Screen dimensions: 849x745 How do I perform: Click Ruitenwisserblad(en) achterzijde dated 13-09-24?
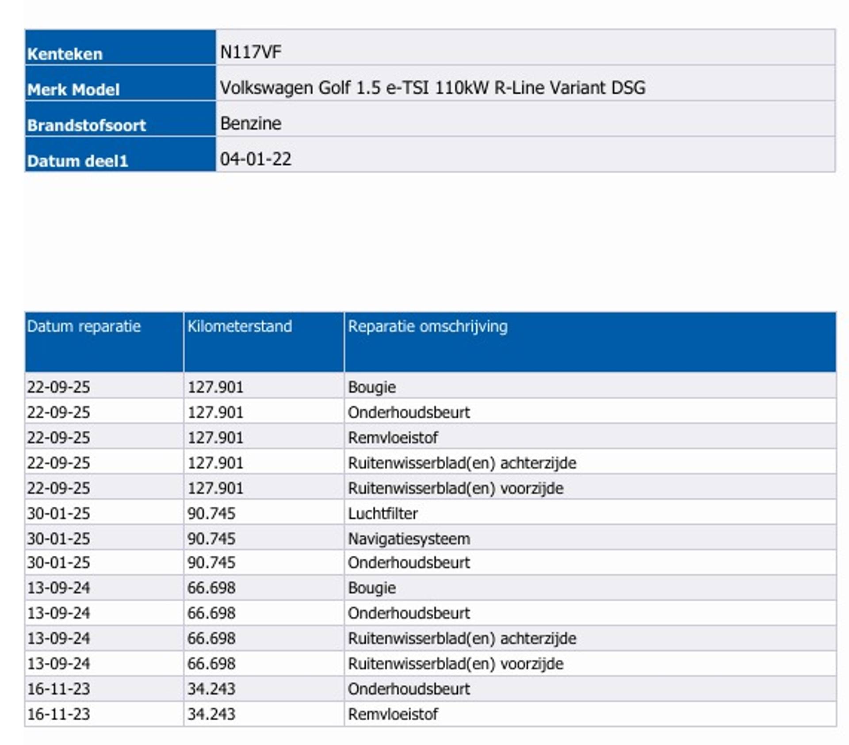click(x=462, y=638)
